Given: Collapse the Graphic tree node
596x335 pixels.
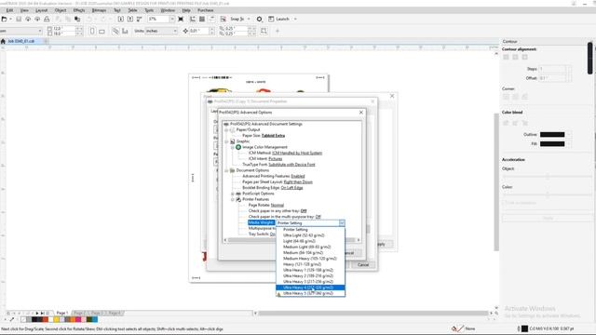Looking at the screenshot, I should point(226,141).
